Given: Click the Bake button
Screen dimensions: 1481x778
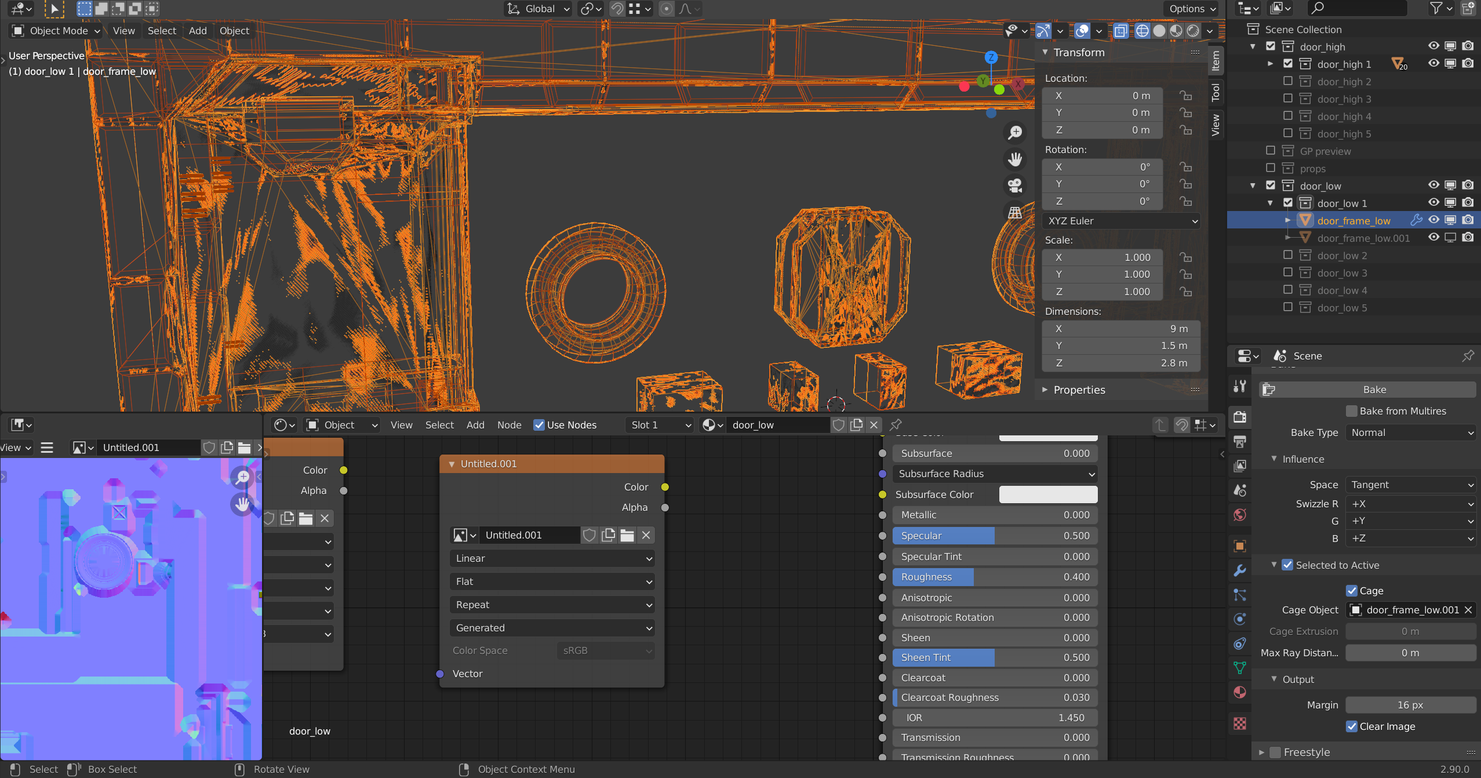Looking at the screenshot, I should [1374, 390].
